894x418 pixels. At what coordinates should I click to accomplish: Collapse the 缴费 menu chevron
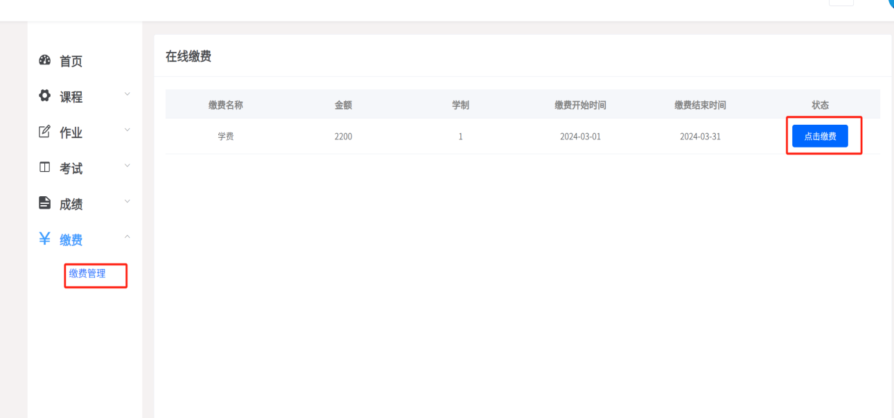click(127, 237)
